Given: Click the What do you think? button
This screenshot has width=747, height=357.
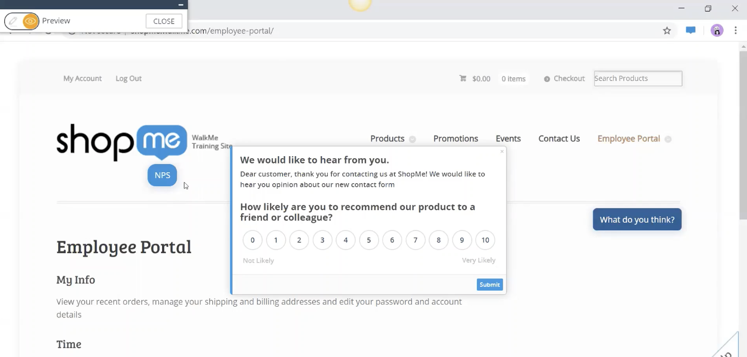Looking at the screenshot, I should (x=637, y=219).
